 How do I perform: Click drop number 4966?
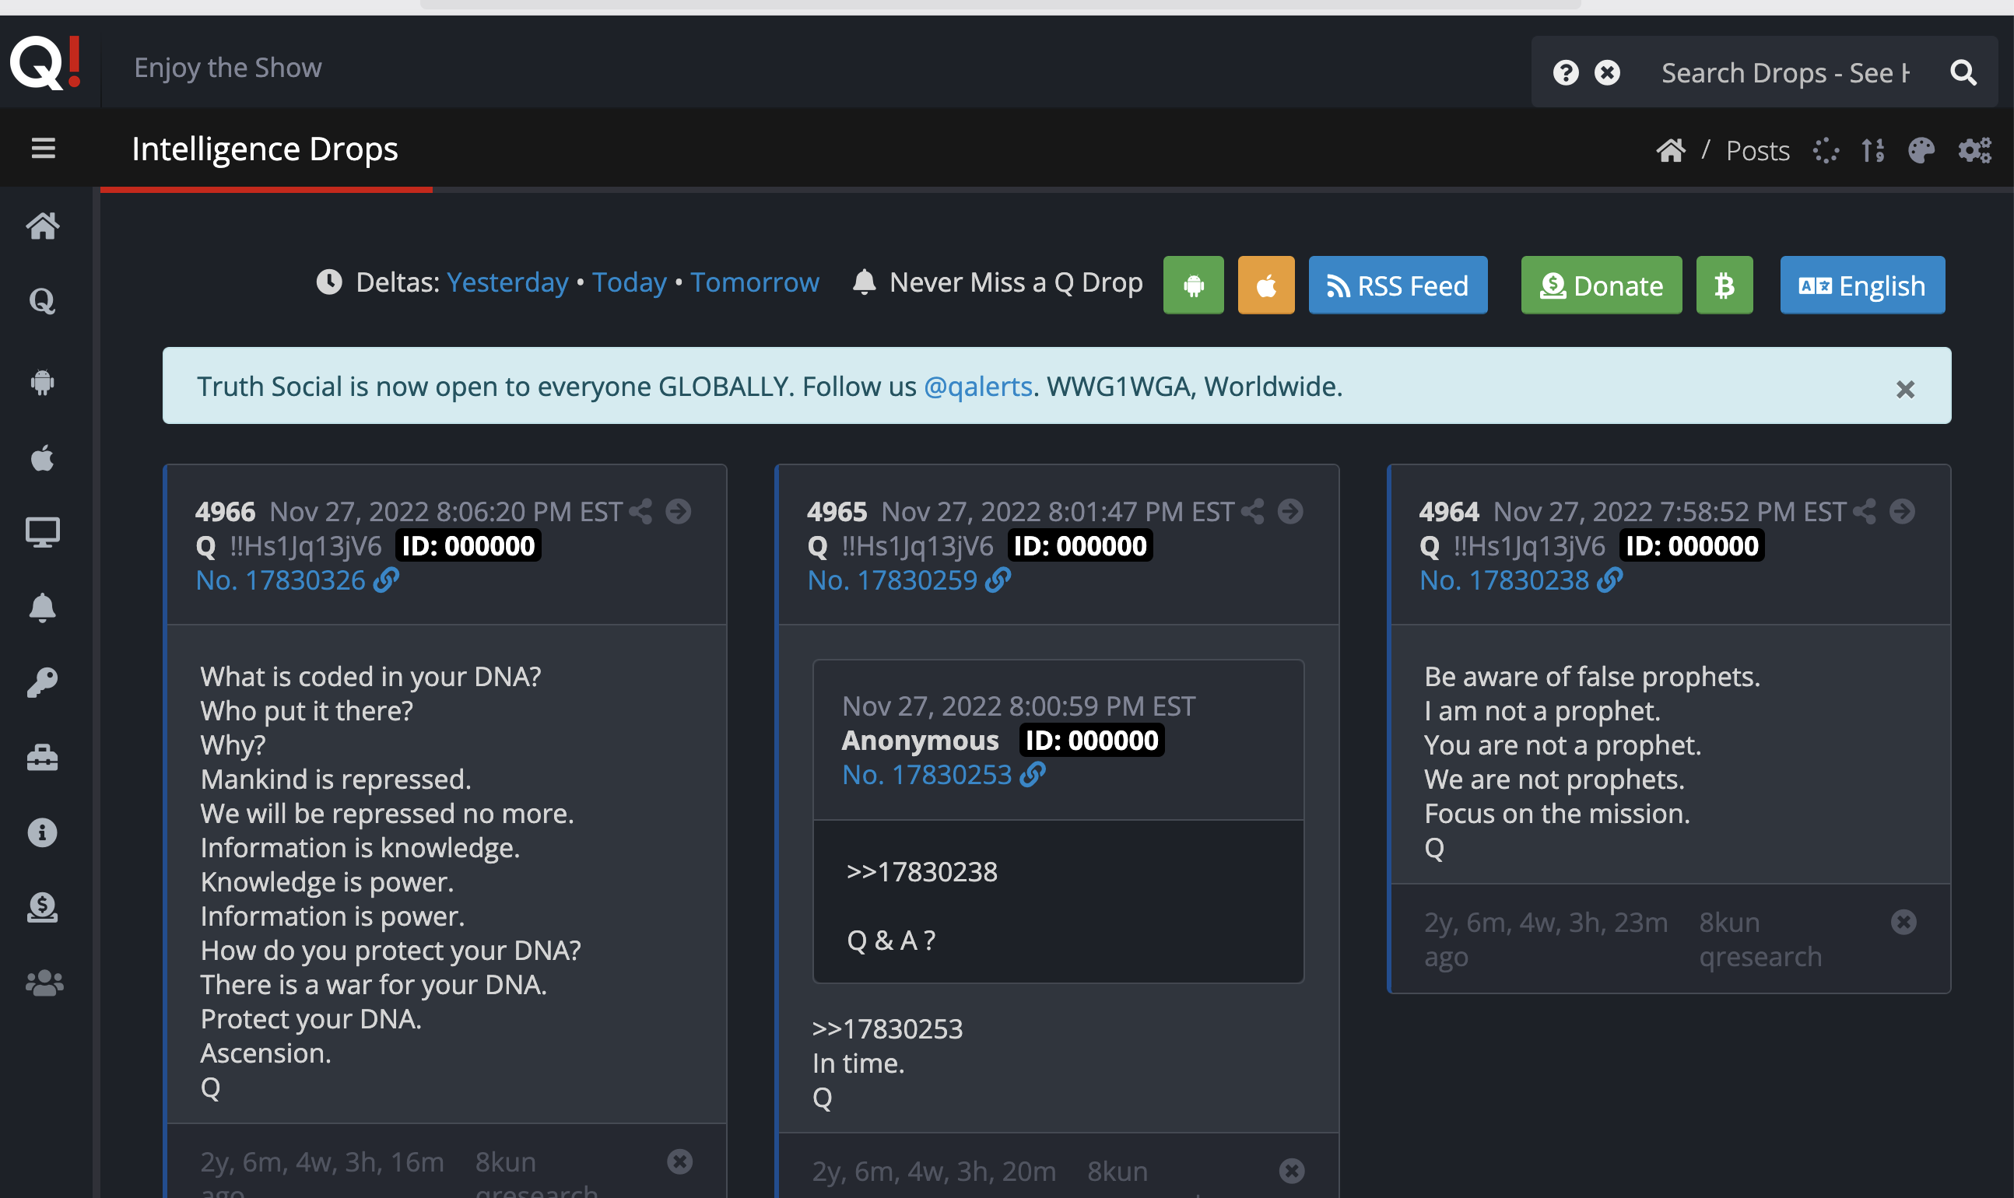tap(226, 512)
